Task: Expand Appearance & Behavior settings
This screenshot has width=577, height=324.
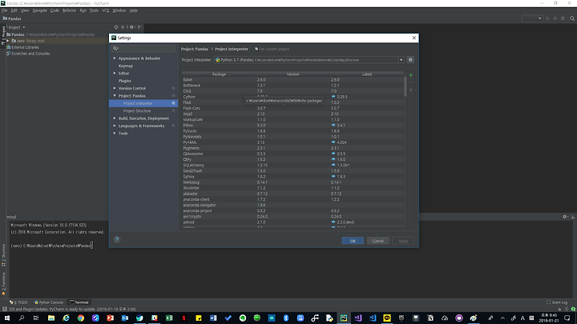Action: click(x=115, y=58)
